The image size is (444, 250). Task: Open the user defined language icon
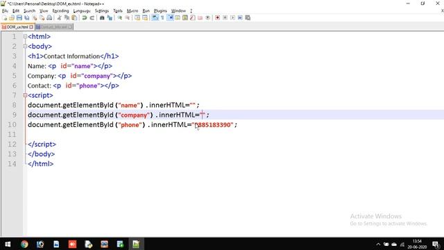click(178, 18)
